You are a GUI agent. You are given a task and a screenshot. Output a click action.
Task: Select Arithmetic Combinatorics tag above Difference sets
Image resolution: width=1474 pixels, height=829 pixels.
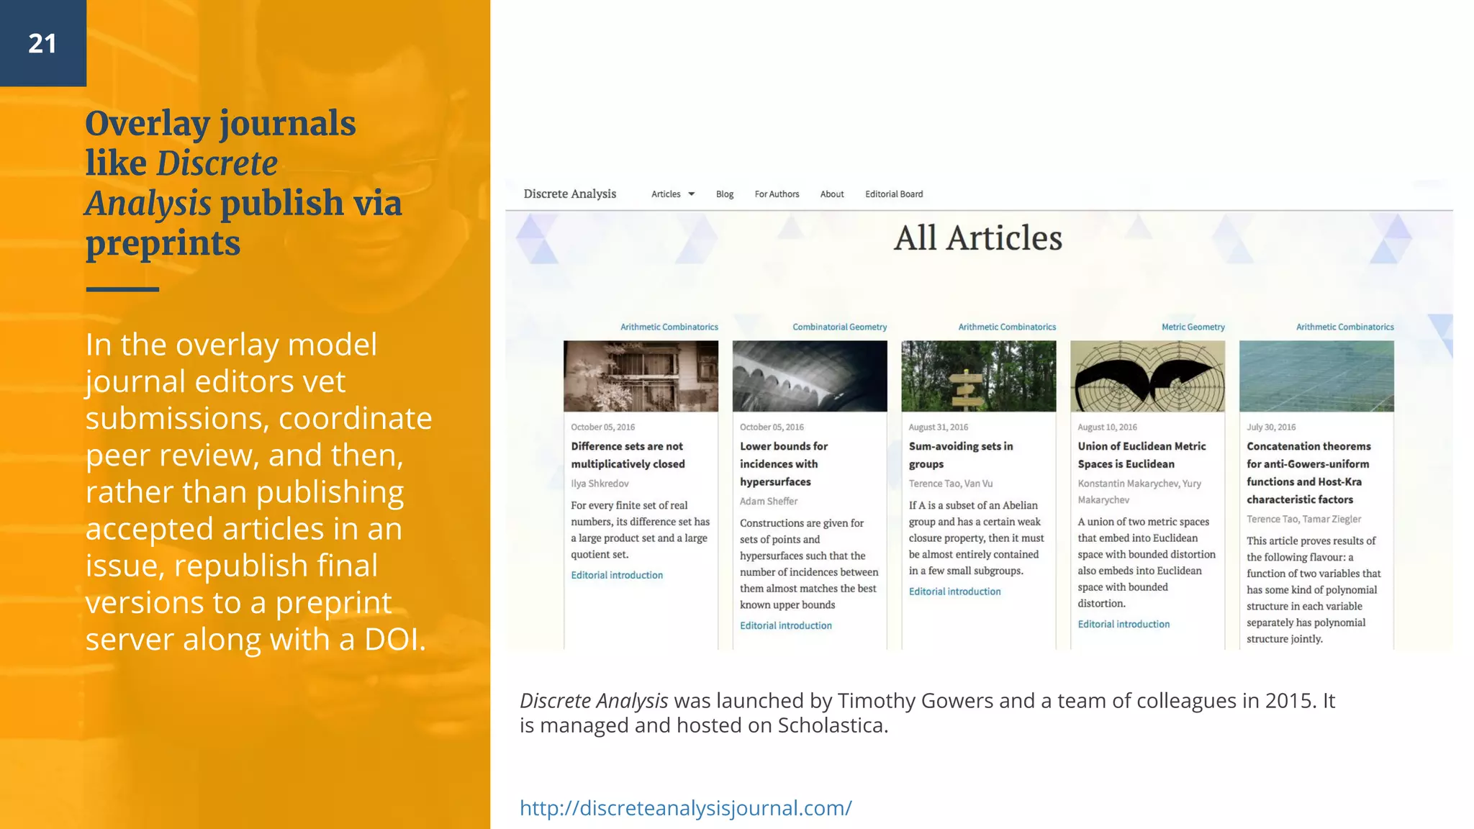coord(669,327)
